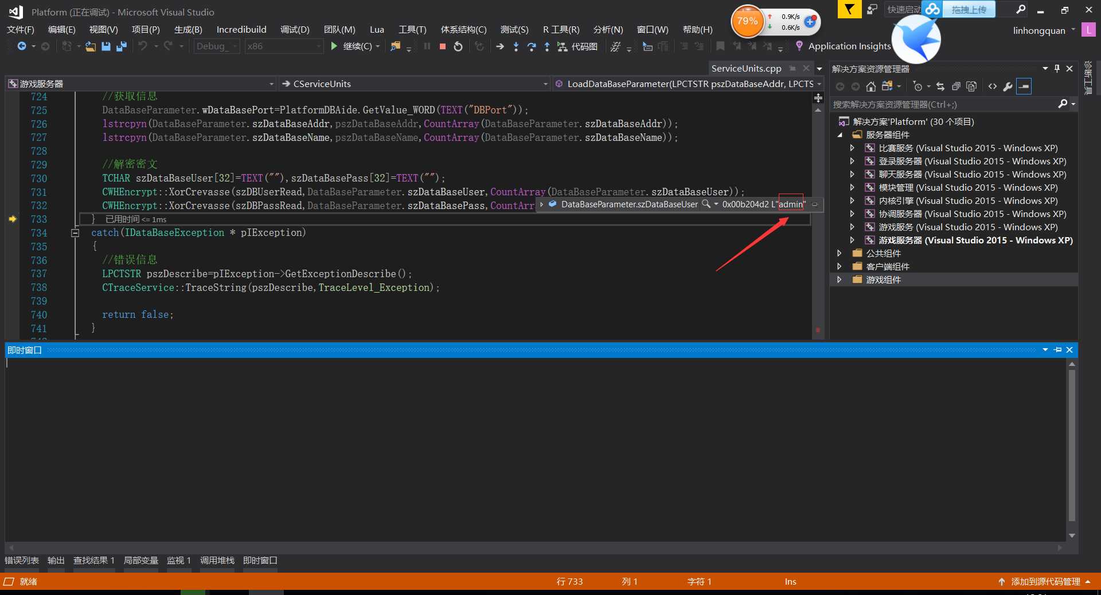Switch to the 监视 1 tab

click(x=178, y=561)
